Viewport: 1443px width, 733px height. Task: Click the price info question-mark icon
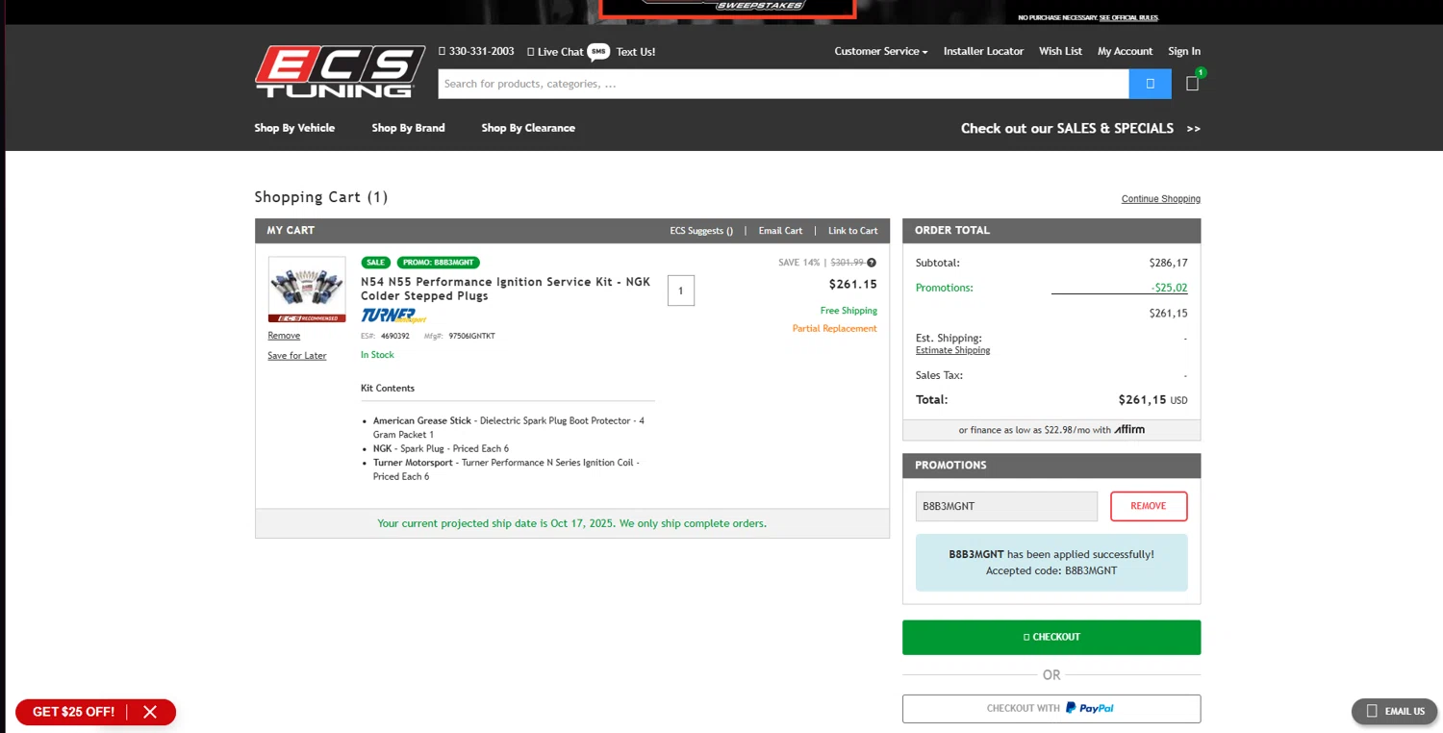(x=872, y=263)
